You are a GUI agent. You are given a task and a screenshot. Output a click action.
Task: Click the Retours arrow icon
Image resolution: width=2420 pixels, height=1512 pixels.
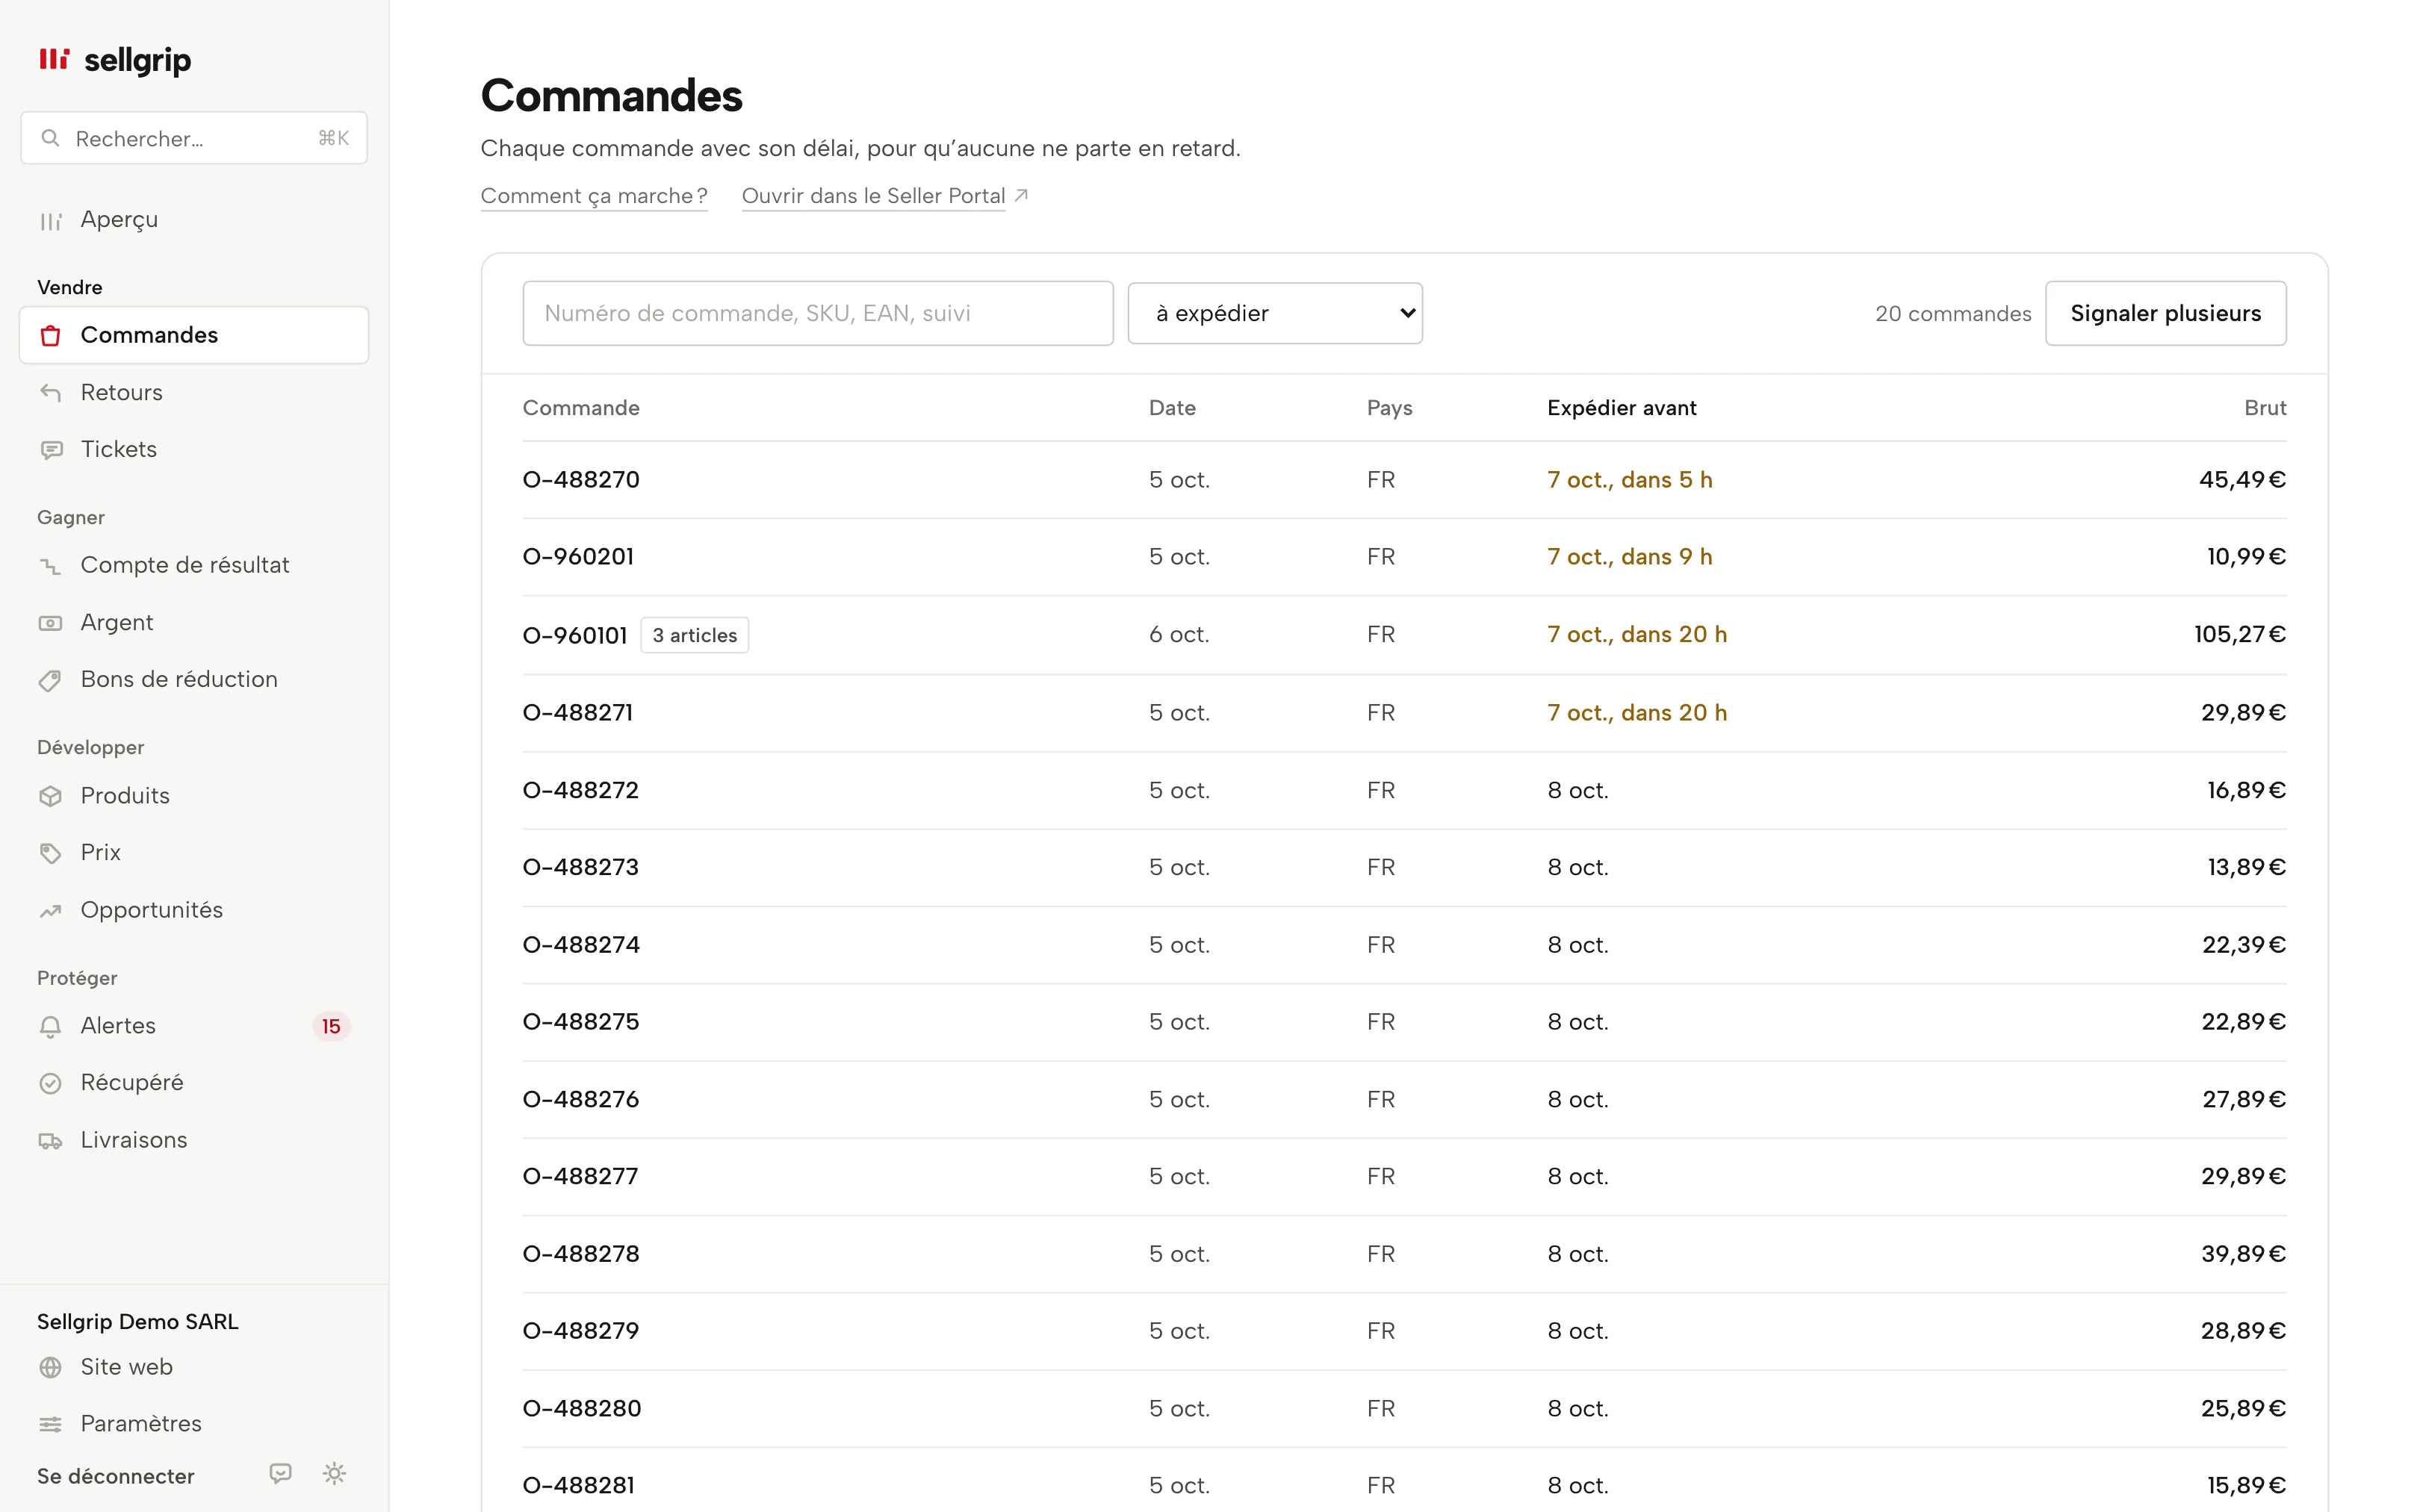tap(51, 392)
